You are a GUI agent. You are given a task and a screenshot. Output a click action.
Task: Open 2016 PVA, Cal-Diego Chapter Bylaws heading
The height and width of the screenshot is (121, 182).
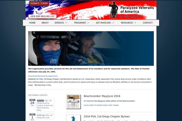tap(107, 116)
